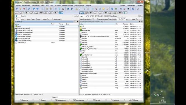Go forward with the right arrow icon
This screenshot has height=105, width=186.
(37, 9)
